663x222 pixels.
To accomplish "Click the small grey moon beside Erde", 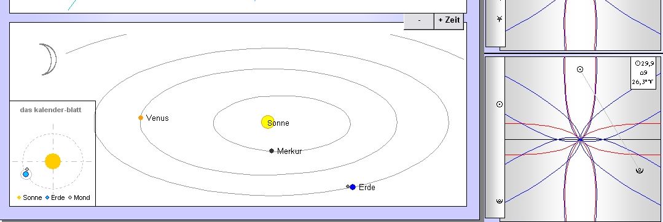I will tap(348, 186).
